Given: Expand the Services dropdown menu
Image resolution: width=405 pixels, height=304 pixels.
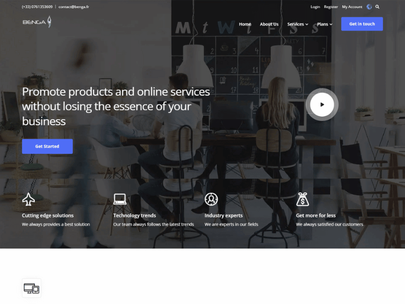Looking at the screenshot, I should [298, 24].
